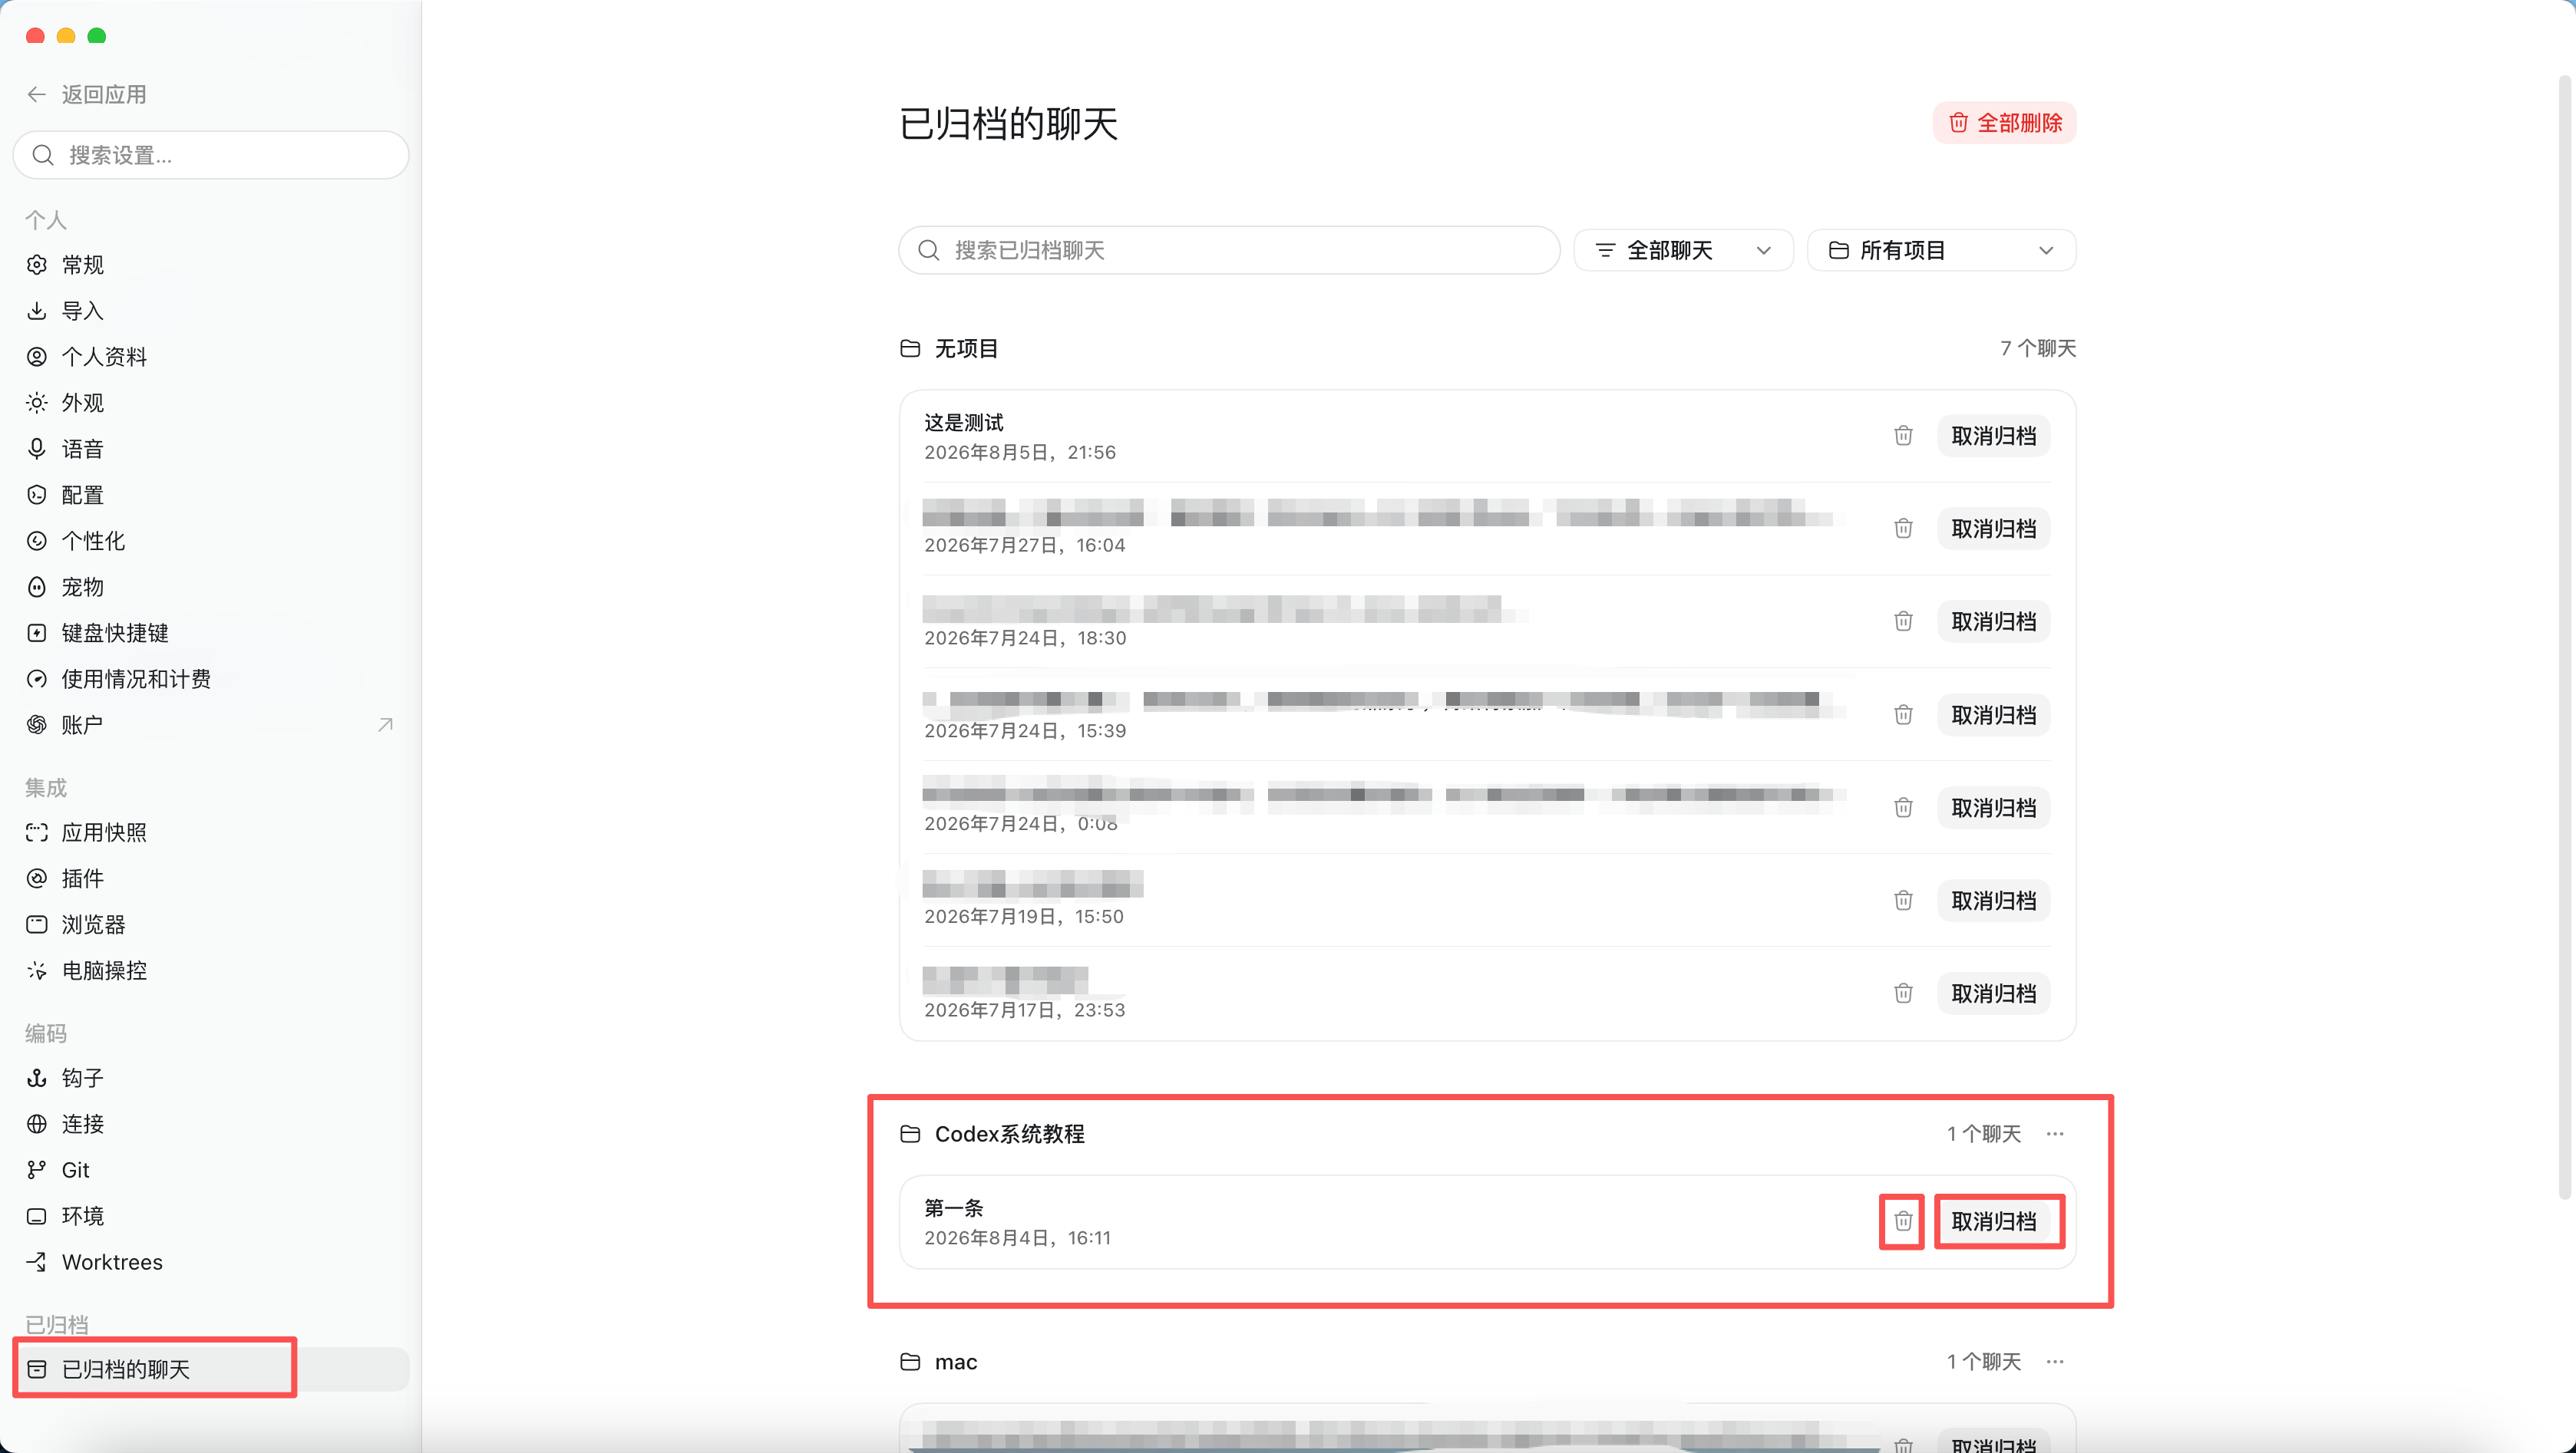Image resolution: width=2576 pixels, height=1453 pixels.
Task: Open 环境 environment settings
Action: tap(211, 1216)
